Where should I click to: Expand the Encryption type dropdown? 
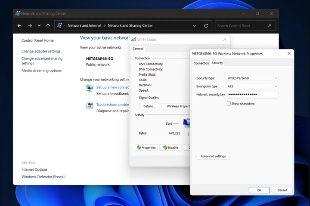(252, 86)
